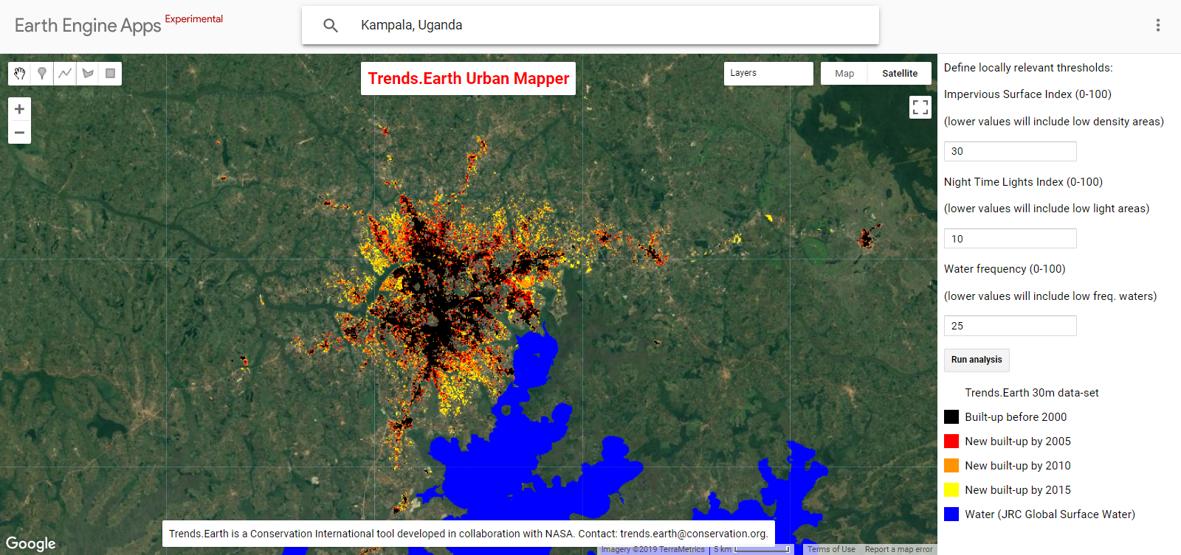Click the Run analysis button

[x=976, y=360]
